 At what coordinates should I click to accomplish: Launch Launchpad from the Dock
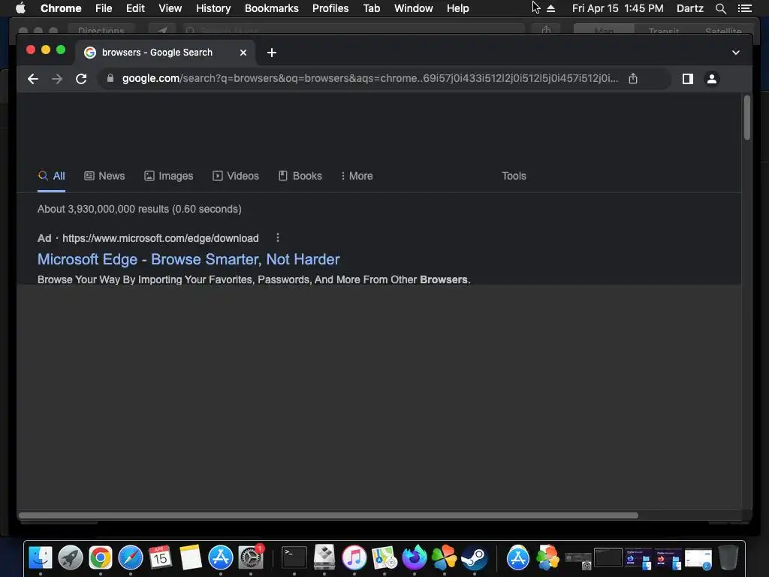pos(70,557)
